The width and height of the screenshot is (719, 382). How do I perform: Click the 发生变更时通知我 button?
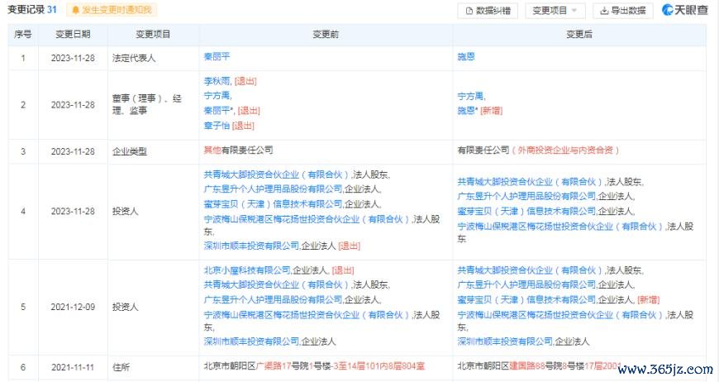click(x=112, y=10)
